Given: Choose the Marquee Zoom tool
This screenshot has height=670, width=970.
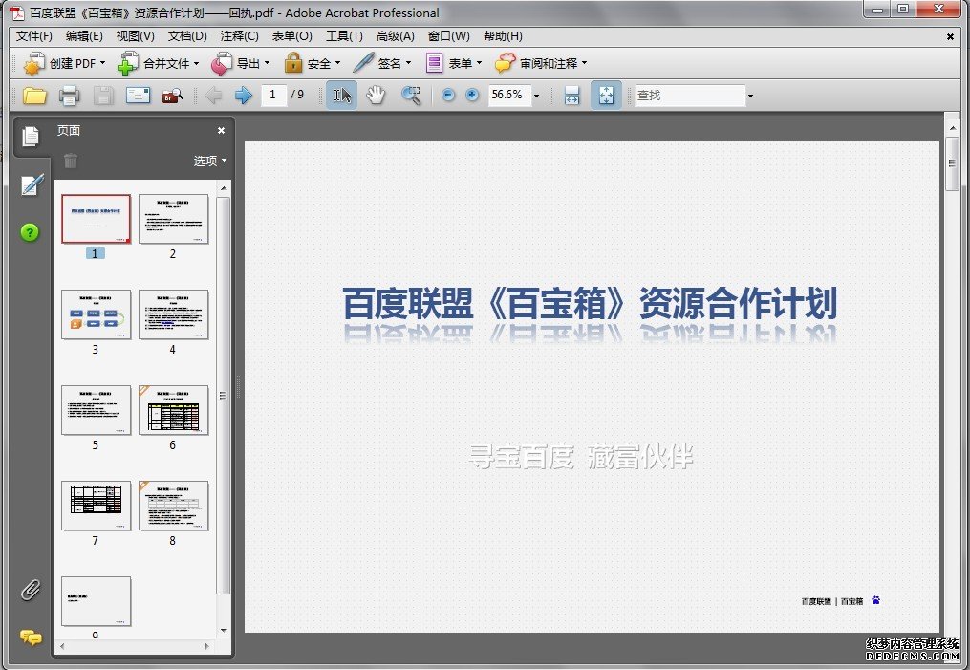Looking at the screenshot, I should [411, 96].
